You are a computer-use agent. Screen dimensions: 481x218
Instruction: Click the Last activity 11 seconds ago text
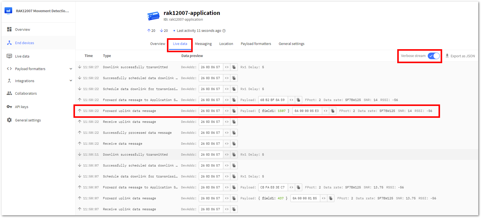pos(199,31)
